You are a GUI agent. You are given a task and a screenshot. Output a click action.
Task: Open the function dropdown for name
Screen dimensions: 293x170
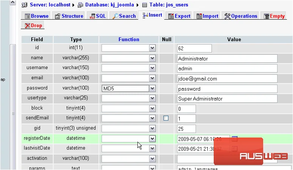pos(128,58)
